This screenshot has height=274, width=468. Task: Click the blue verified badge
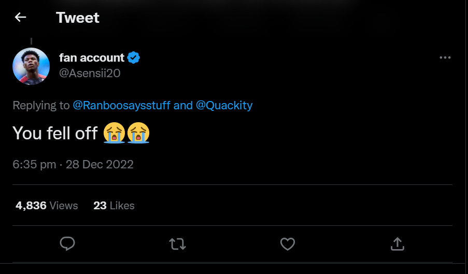click(134, 57)
